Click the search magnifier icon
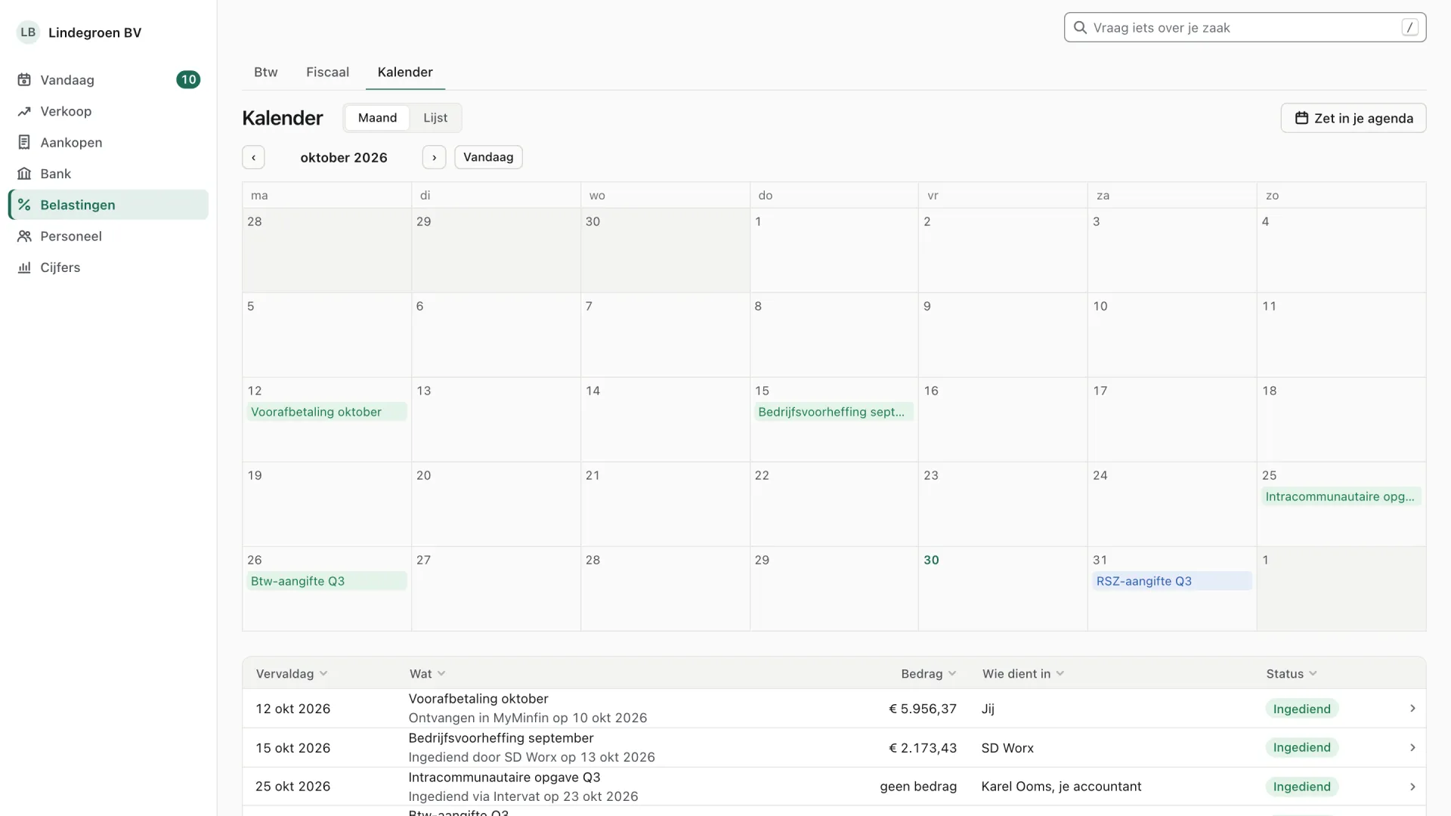 pos(1080,27)
